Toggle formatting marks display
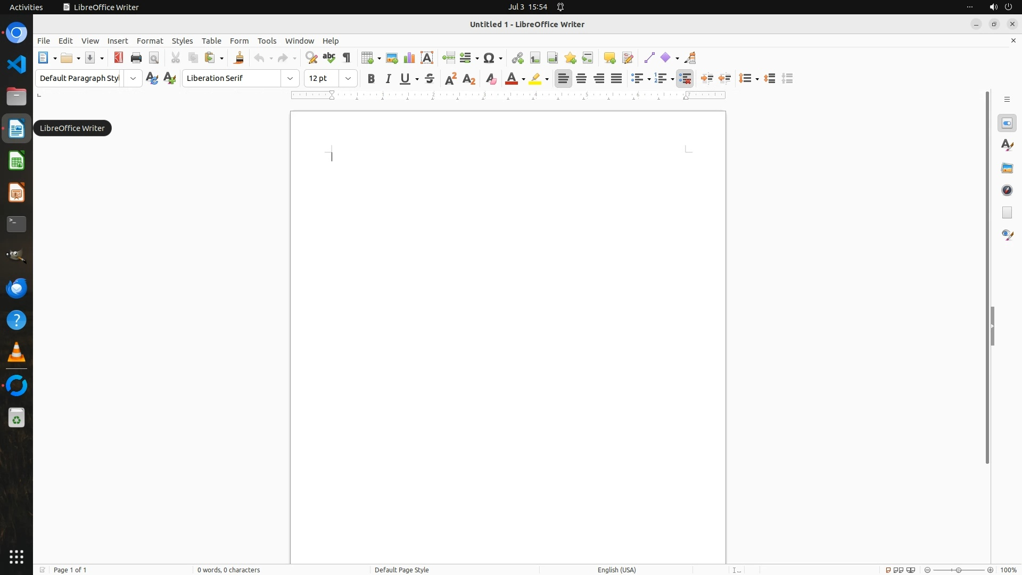The image size is (1022, 575). click(x=347, y=58)
